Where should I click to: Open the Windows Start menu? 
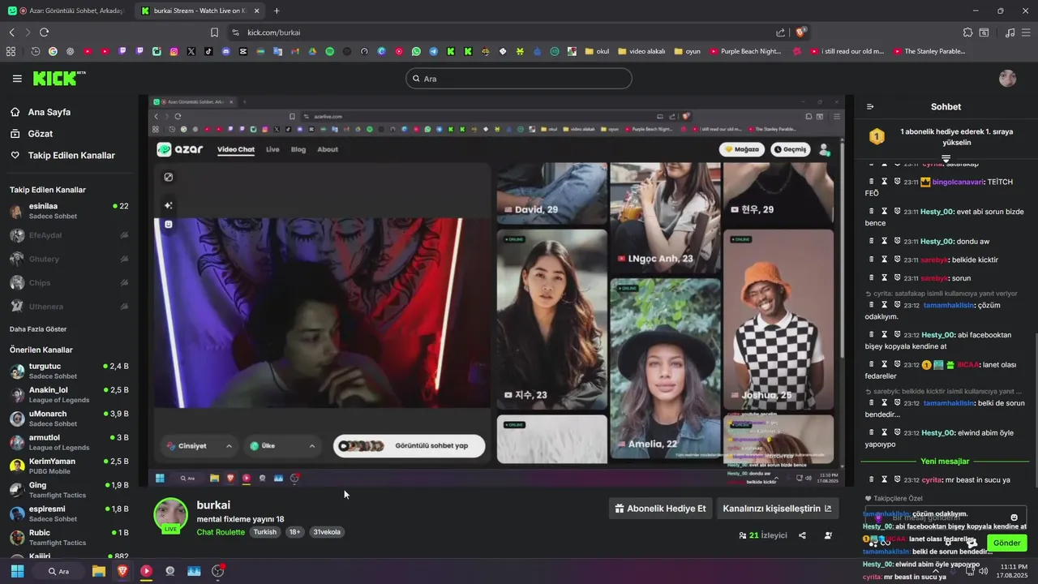(x=16, y=571)
